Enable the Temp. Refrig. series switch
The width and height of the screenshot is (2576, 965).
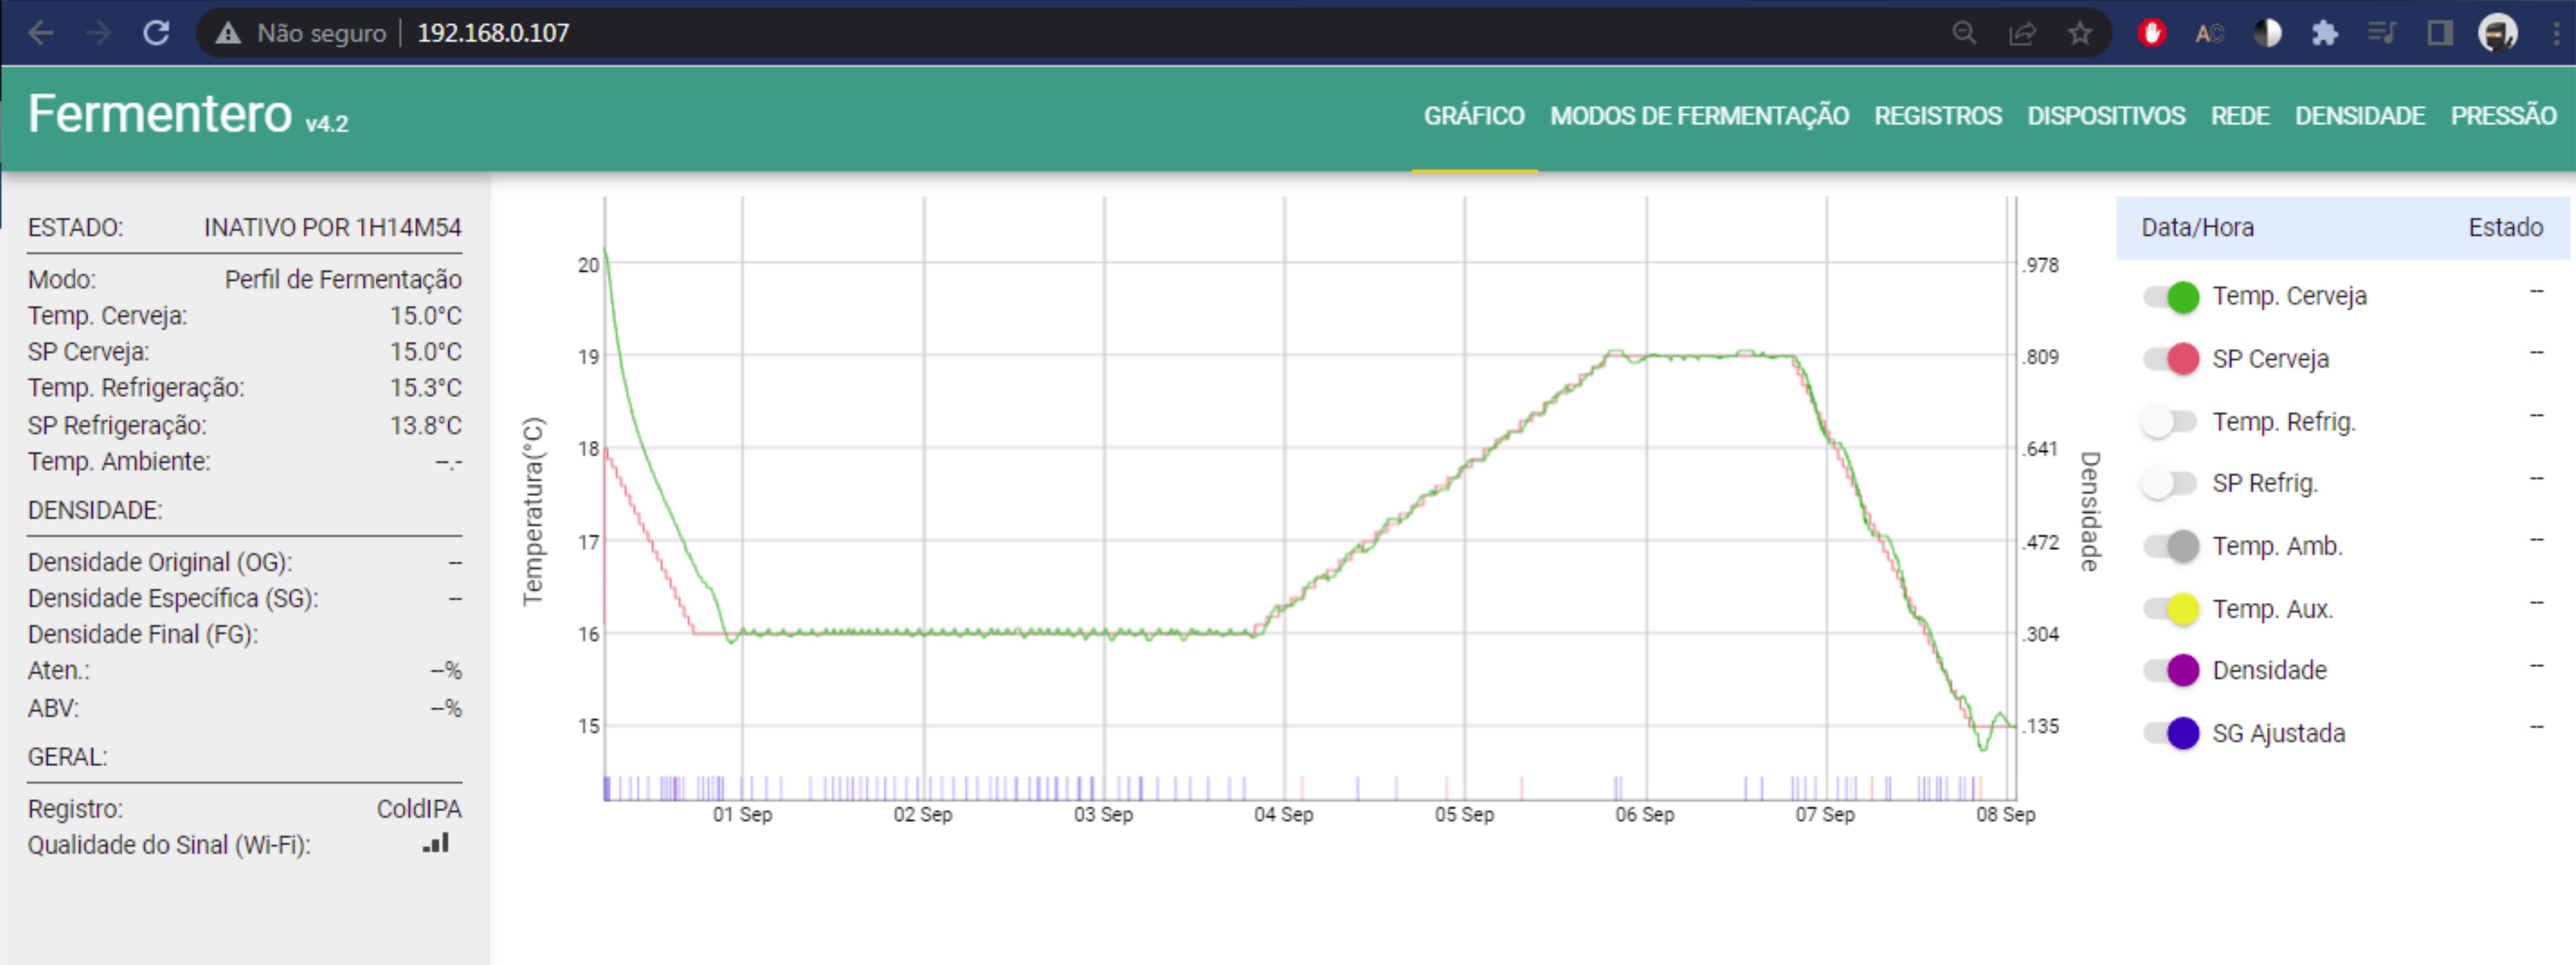pyautogui.click(x=2169, y=422)
